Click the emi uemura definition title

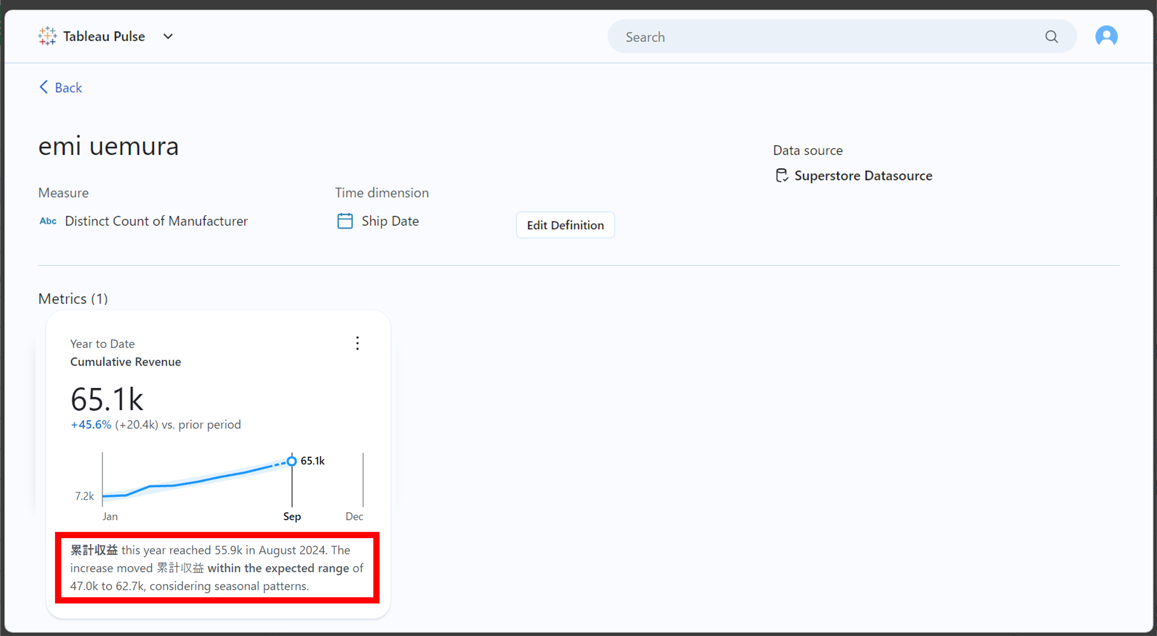pyautogui.click(x=109, y=146)
